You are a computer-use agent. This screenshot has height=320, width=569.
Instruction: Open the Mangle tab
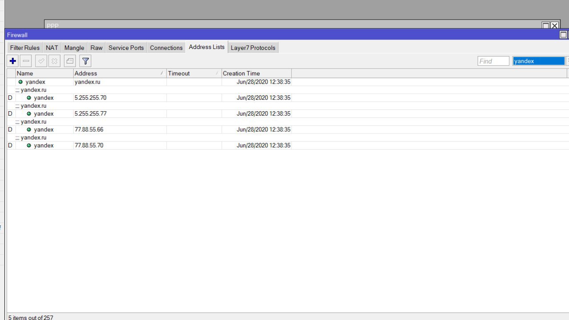tap(74, 48)
